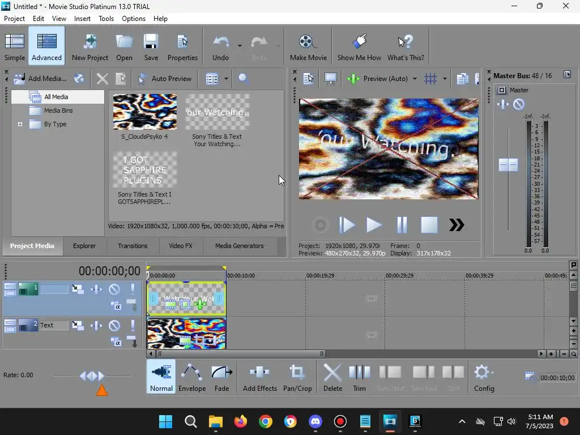
Task: Get media from the web icon
Action: pyautogui.click(x=79, y=78)
